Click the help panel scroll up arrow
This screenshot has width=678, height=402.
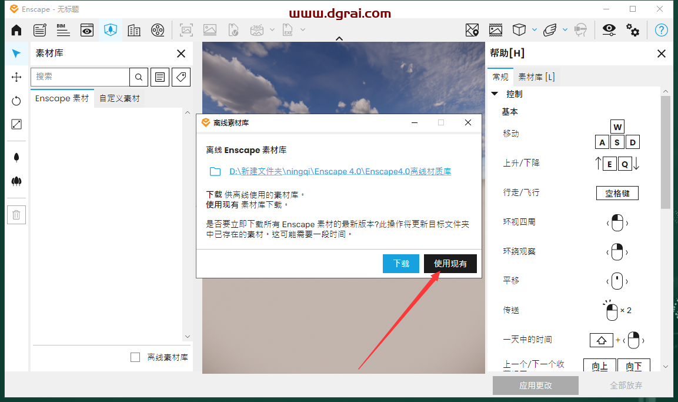[666, 91]
